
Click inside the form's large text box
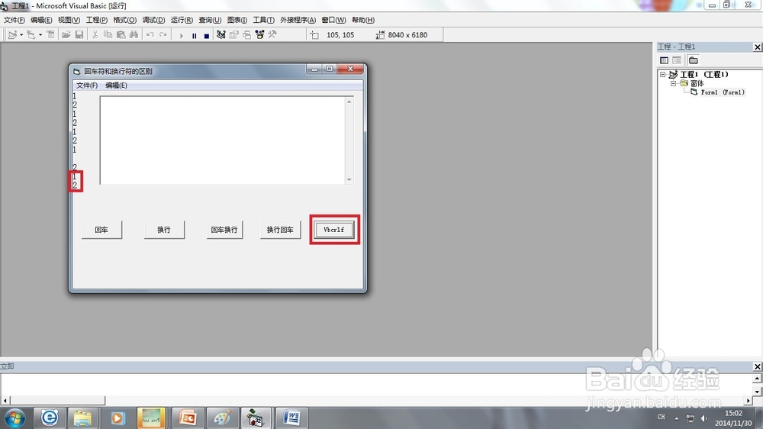coord(222,140)
